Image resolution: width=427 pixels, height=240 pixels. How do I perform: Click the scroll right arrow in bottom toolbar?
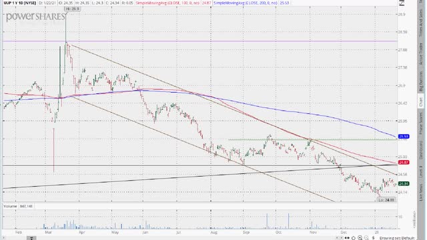click(342, 238)
